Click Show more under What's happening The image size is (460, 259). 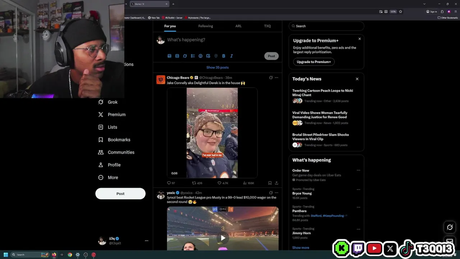coord(301,248)
